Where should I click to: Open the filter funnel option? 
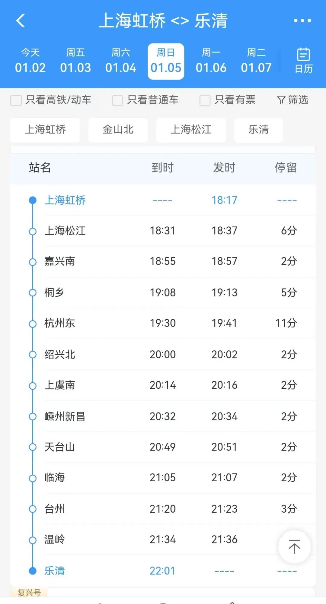292,100
